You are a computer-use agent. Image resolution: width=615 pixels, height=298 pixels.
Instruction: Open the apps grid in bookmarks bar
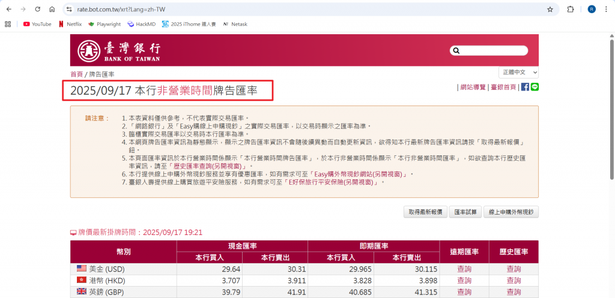tap(7, 24)
